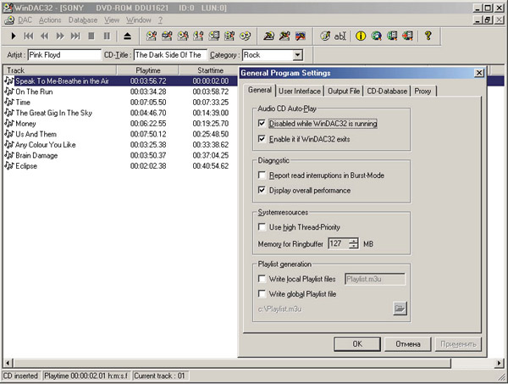Click the WinDAC32 application icon in the title bar
The height and width of the screenshot is (384, 508).
pos(8,8)
